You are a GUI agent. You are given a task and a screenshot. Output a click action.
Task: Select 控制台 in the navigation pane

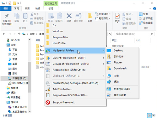[12, 102]
